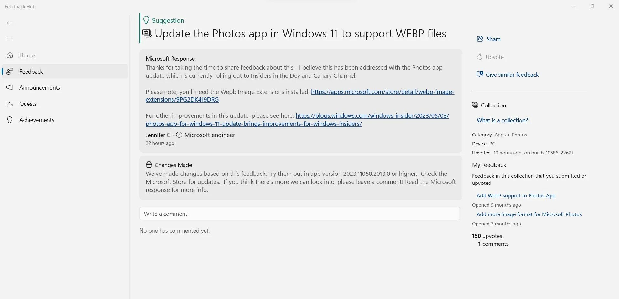
Task: Open Announcements from the sidebar
Action: [x=39, y=87]
